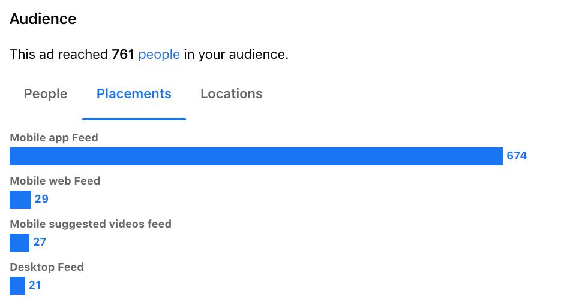Screen dimensions: 570x302
Task: Click the Mobile web Feed bar
Action: [x=20, y=200]
